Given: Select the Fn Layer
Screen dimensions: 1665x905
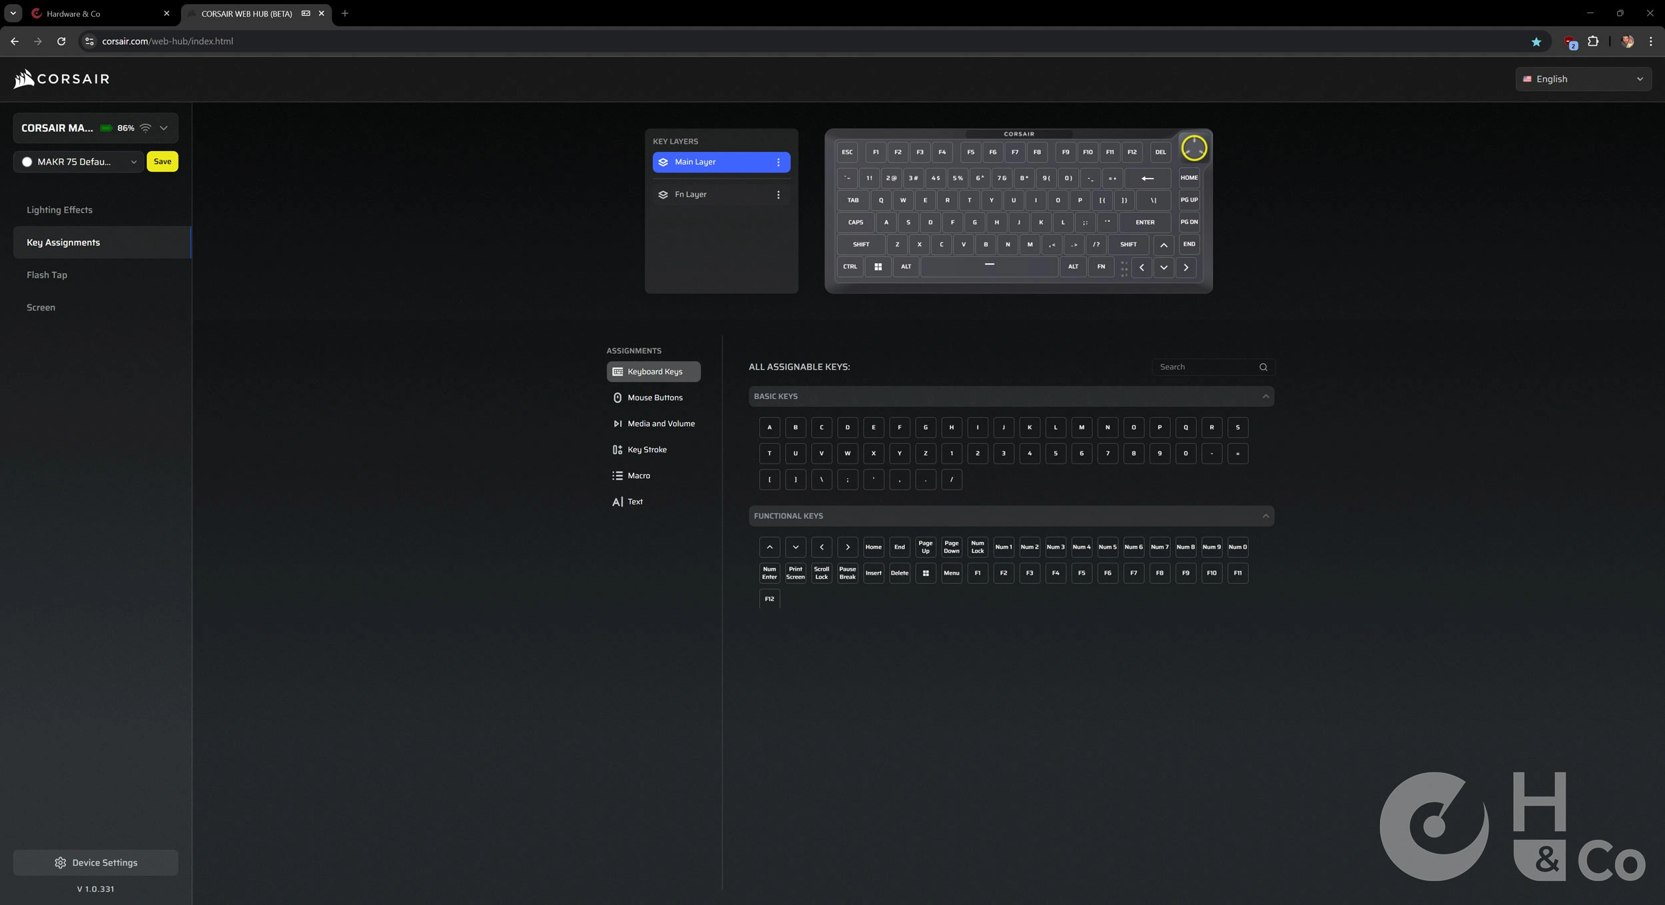Looking at the screenshot, I should pos(721,195).
